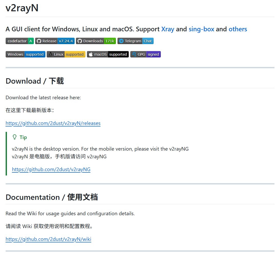Open the sing-box link
This screenshot has height=255, width=277.
pos(201,29)
